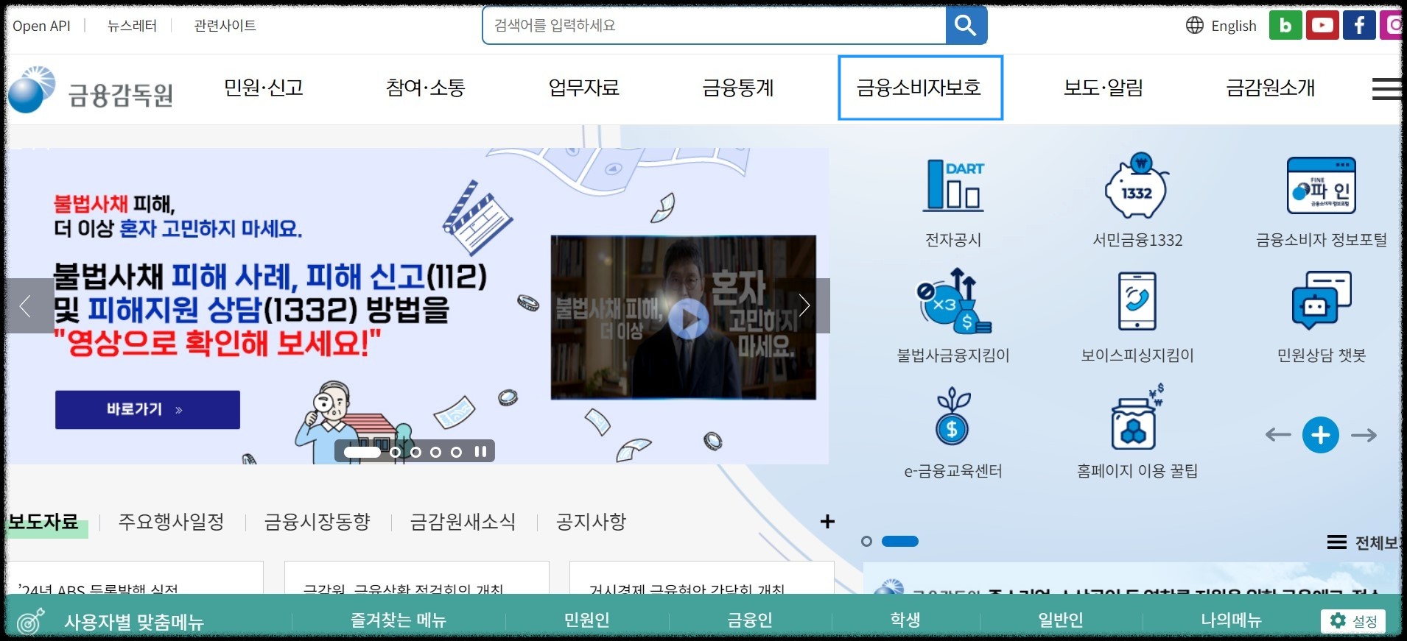This screenshot has width=1407, height=641.
Task: Select the fifth banner slide dot
Action: click(457, 452)
